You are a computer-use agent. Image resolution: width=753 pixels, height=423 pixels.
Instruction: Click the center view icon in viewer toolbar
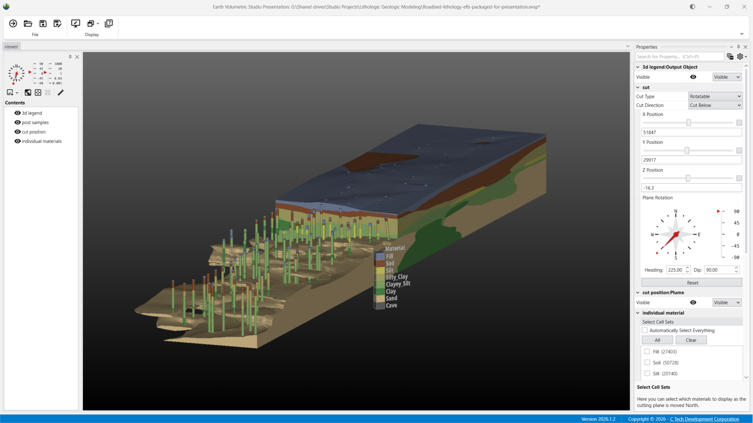point(38,92)
